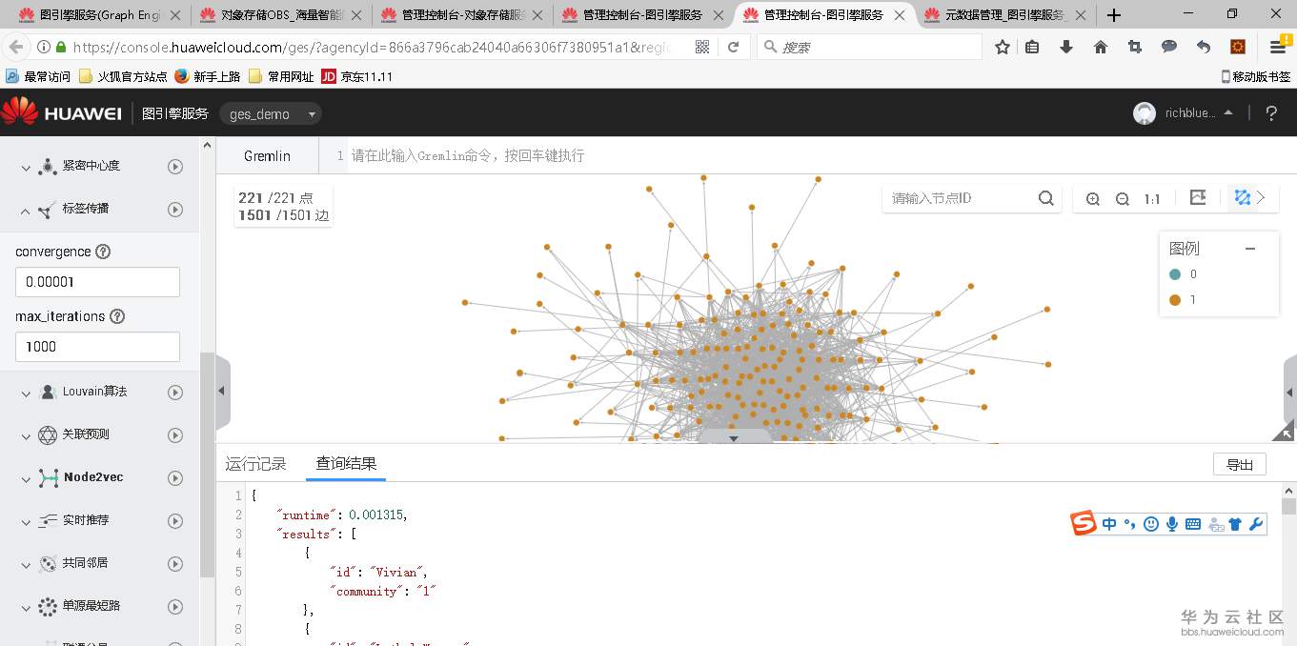Zoom in on the graph canvas

(1093, 199)
